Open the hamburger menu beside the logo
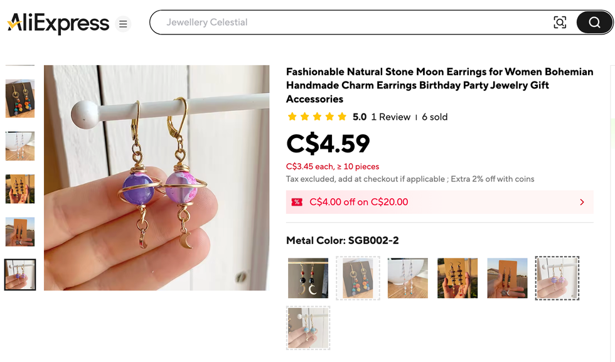Image resolution: width=615 pixels, height=362 pixels. [123, 23]
